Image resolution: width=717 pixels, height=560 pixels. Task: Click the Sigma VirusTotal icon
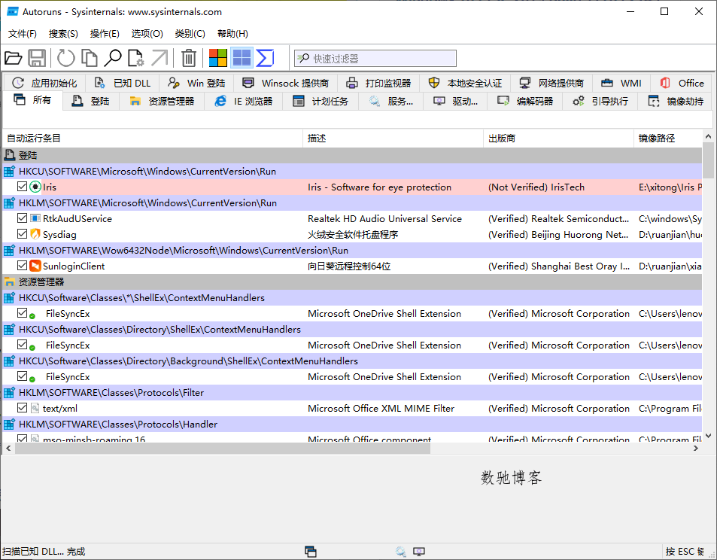coord(266,58)
